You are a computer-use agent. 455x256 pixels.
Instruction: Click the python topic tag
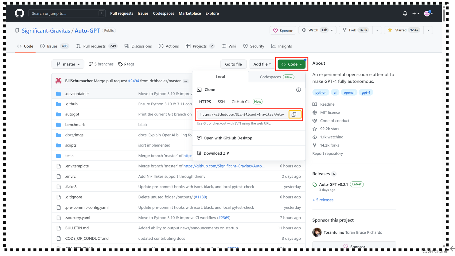(x=321, y=92)
